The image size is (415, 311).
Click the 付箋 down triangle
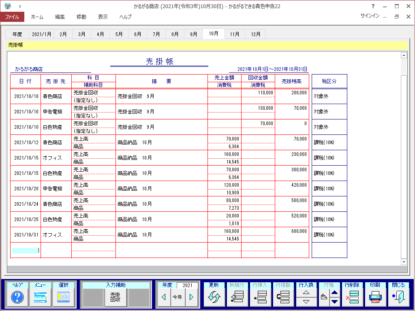pos(334,302)
